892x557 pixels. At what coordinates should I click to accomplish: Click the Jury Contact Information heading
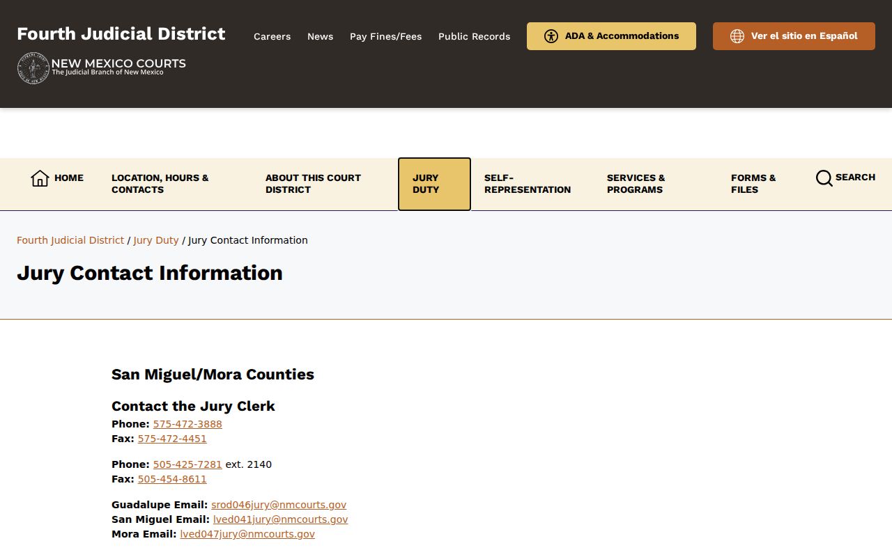coord(150,273)
